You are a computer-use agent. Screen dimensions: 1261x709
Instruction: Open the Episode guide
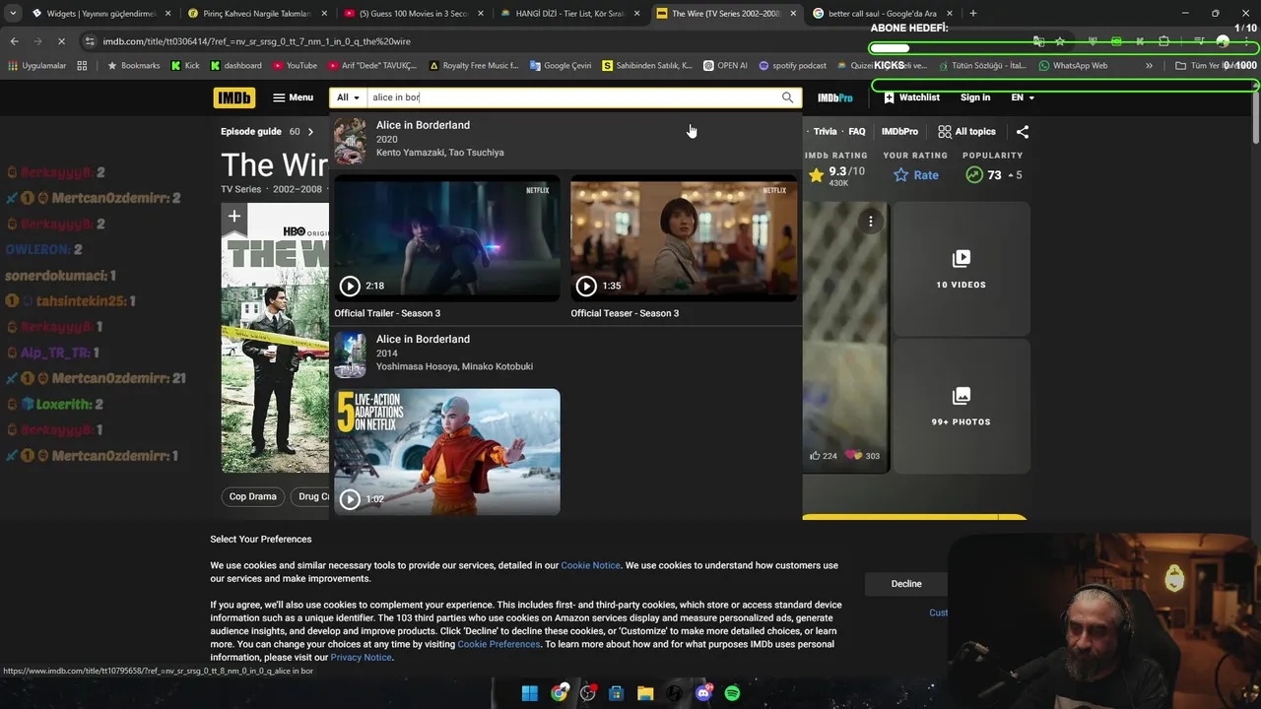[x=251, y=131]
